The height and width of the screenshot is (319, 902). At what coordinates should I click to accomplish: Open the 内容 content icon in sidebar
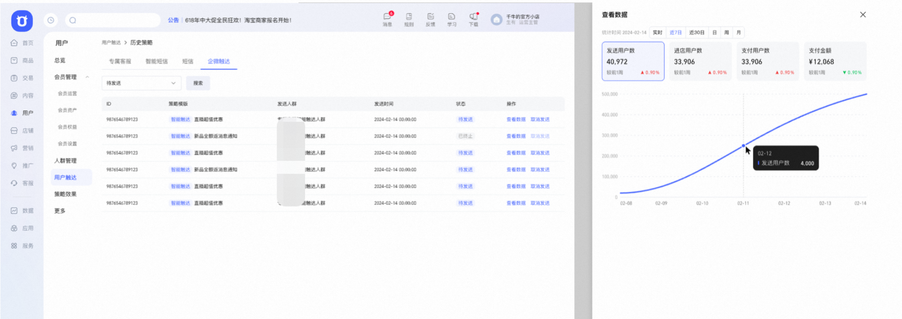pos(14,96)
